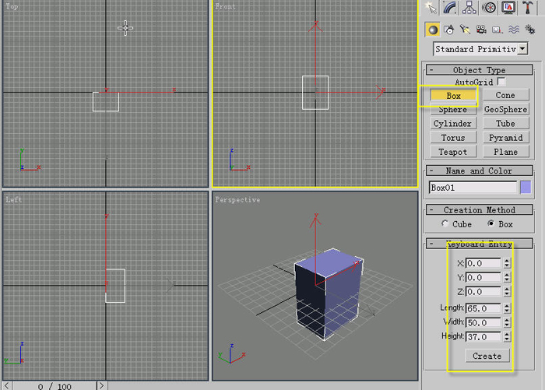
Task: Select the Geometry sphere category icon
Action: pyautogui.click(x=433, y=30)
